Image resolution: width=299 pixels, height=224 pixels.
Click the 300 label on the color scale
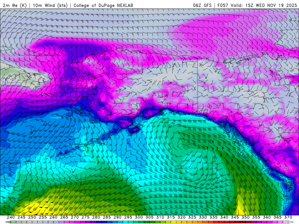click(139, 217)
